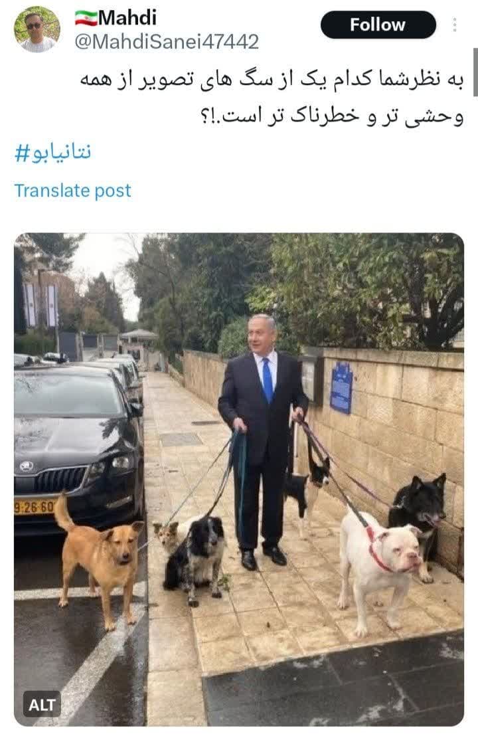
Task: Select the first line of Persian tweet text
Action: (x=272, y=78)
